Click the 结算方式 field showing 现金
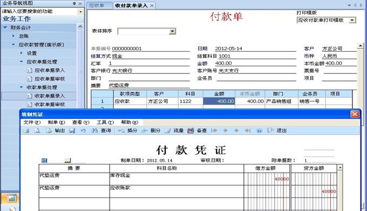This screenshot has height=211, width=367. [151, 56]
